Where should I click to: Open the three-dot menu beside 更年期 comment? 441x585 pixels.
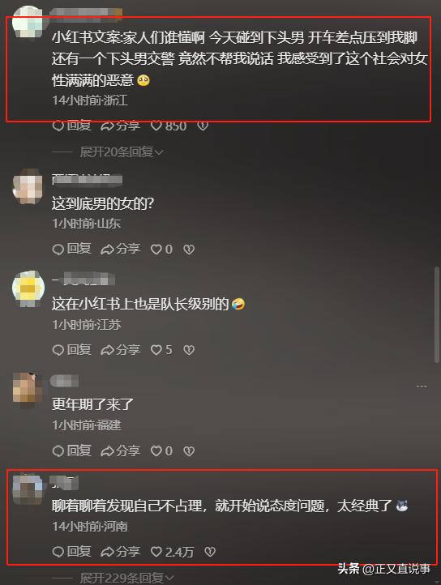click(422, 386)
